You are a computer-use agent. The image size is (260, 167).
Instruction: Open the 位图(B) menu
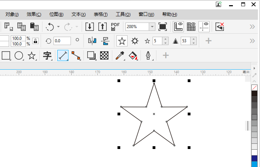[56, 15]
